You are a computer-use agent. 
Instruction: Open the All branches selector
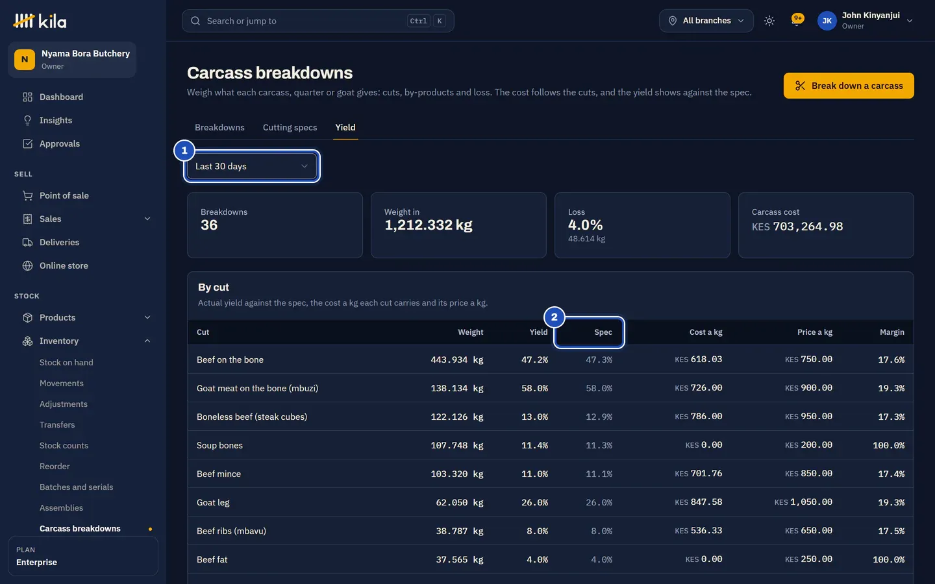pos(706,21)
